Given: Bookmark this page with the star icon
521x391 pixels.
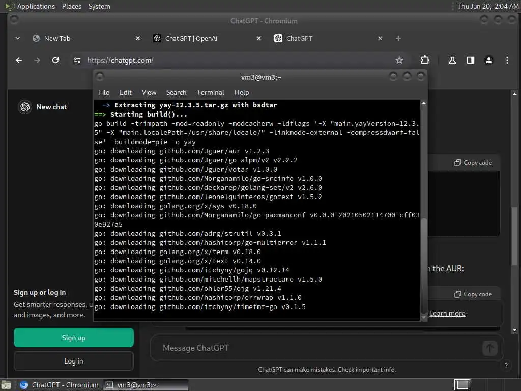Looking at the screenshot, I should pos(399,60).
